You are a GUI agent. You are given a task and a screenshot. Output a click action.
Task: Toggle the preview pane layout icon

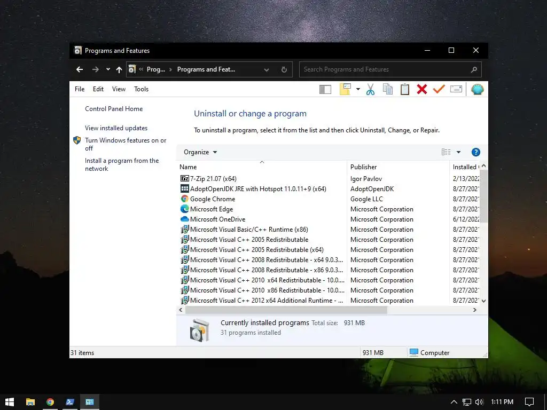coord(325,90)
